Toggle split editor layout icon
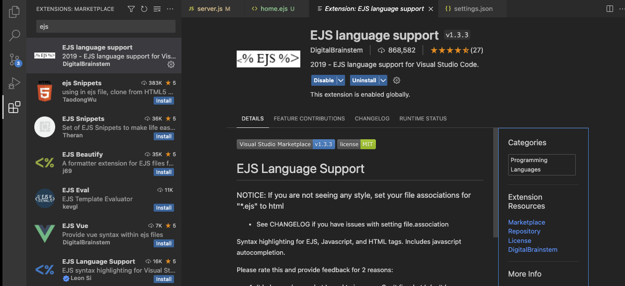 [x=610, y=9]
